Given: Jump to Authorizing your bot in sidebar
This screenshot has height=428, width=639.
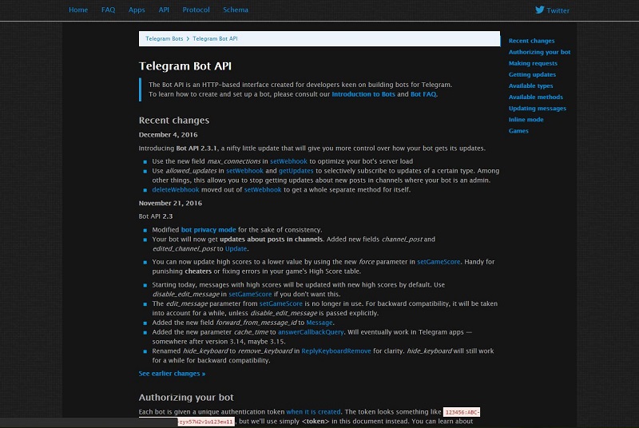Looking at the screenshot, I should (539, 52).
